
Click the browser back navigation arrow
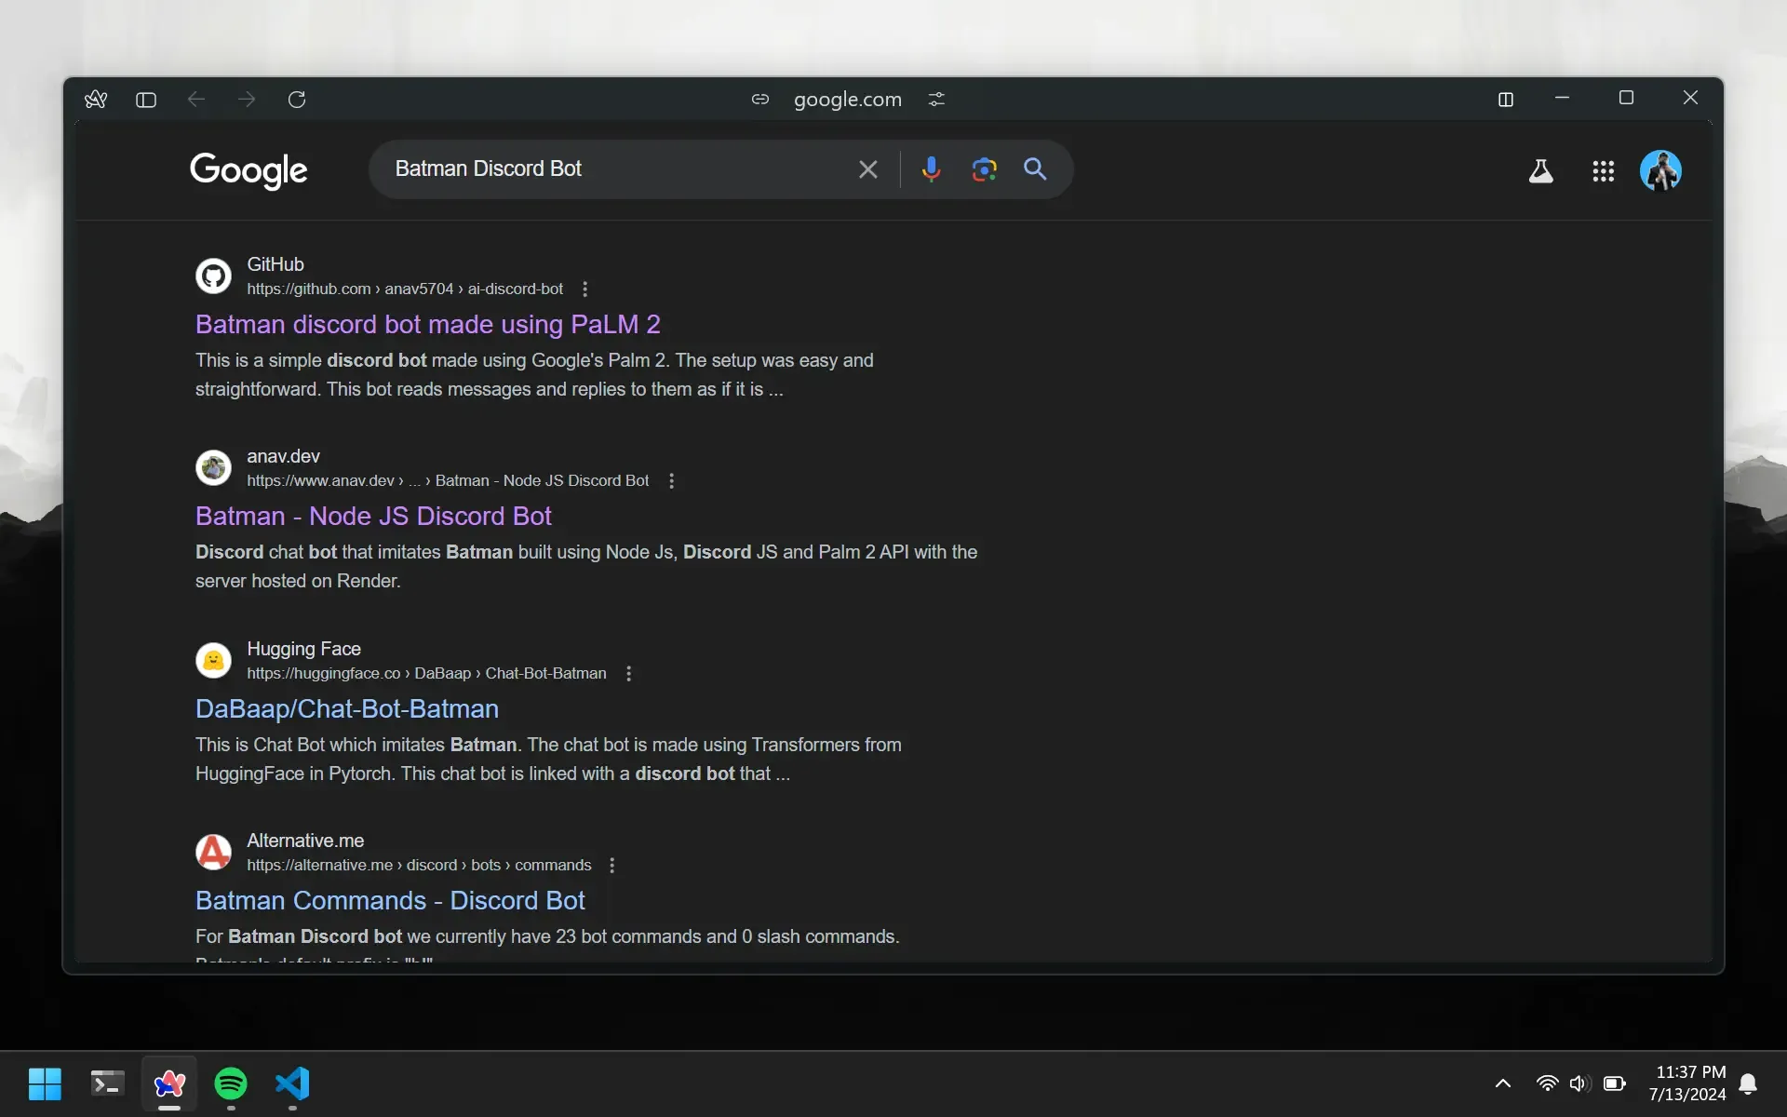pyautogui.click(x=195, y=98)
